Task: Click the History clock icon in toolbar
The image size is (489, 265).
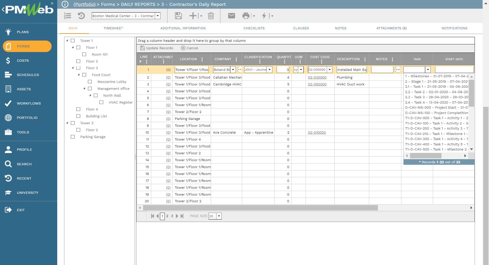Action: pyautogui.click(x=81, y=16)
